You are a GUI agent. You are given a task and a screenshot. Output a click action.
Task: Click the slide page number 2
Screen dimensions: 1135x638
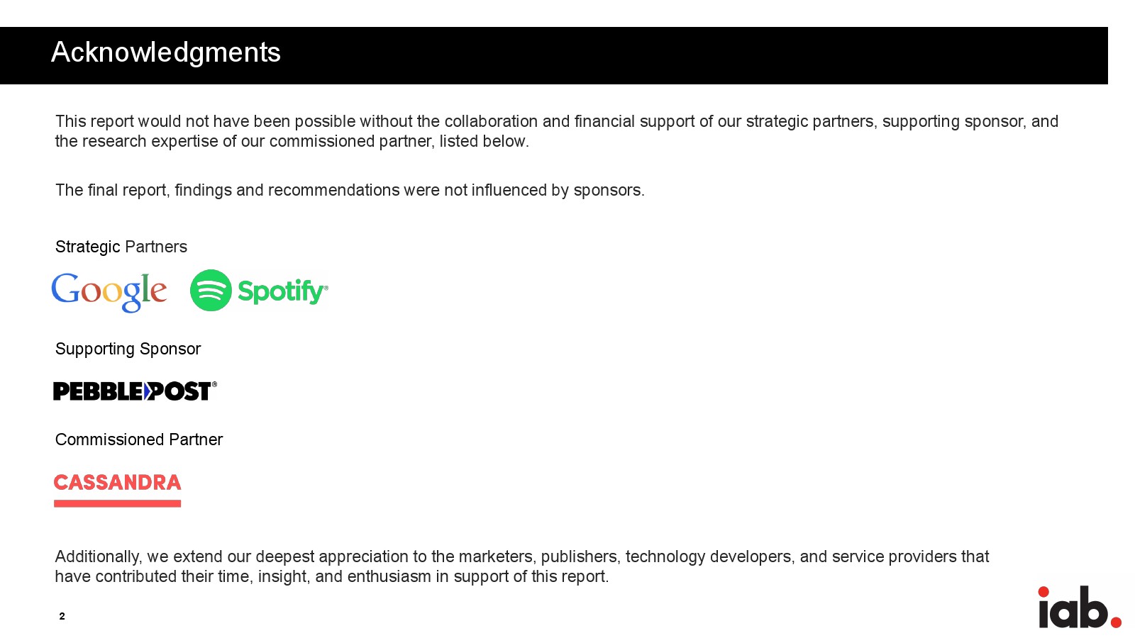click(x=62, y=616)
